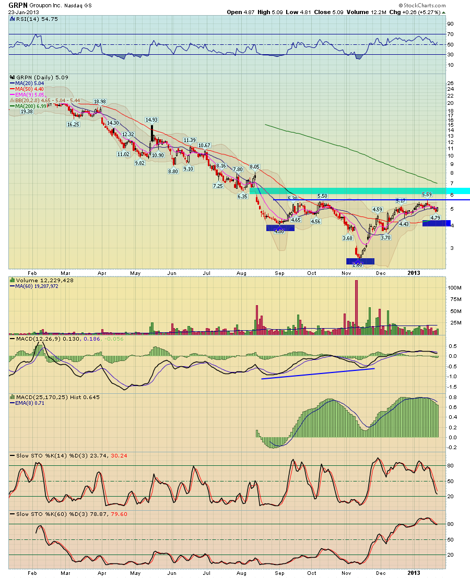Click the 12.32 price label
The width and height of the screenshot is (470, 578).
(128, 135)
